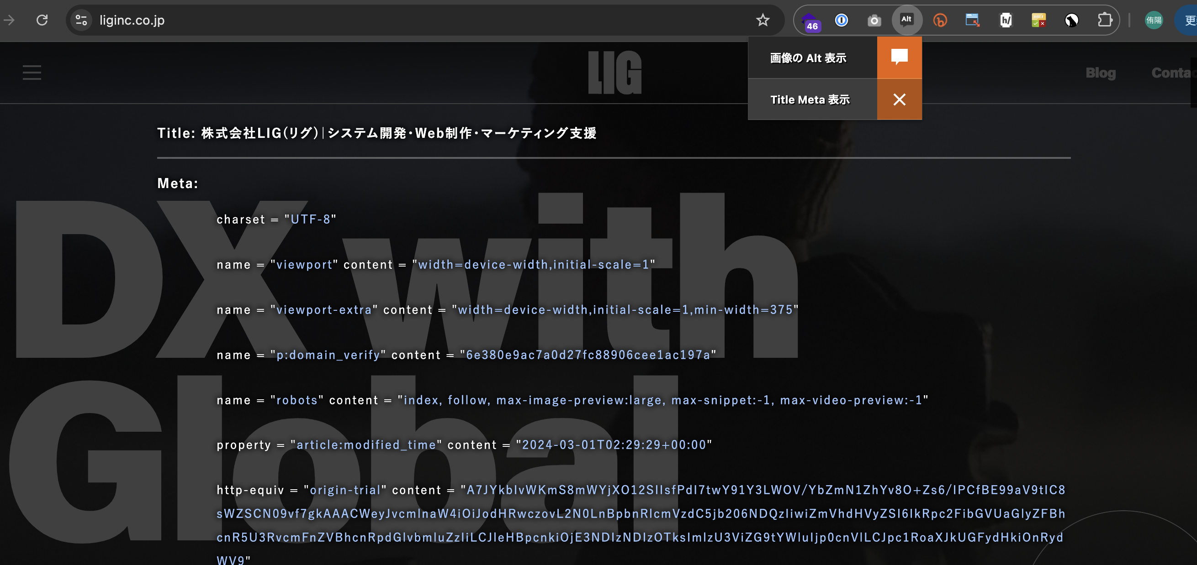Click the camera screenshot extension icon
The image size is (1197, 565).
[x=874, y=21]
